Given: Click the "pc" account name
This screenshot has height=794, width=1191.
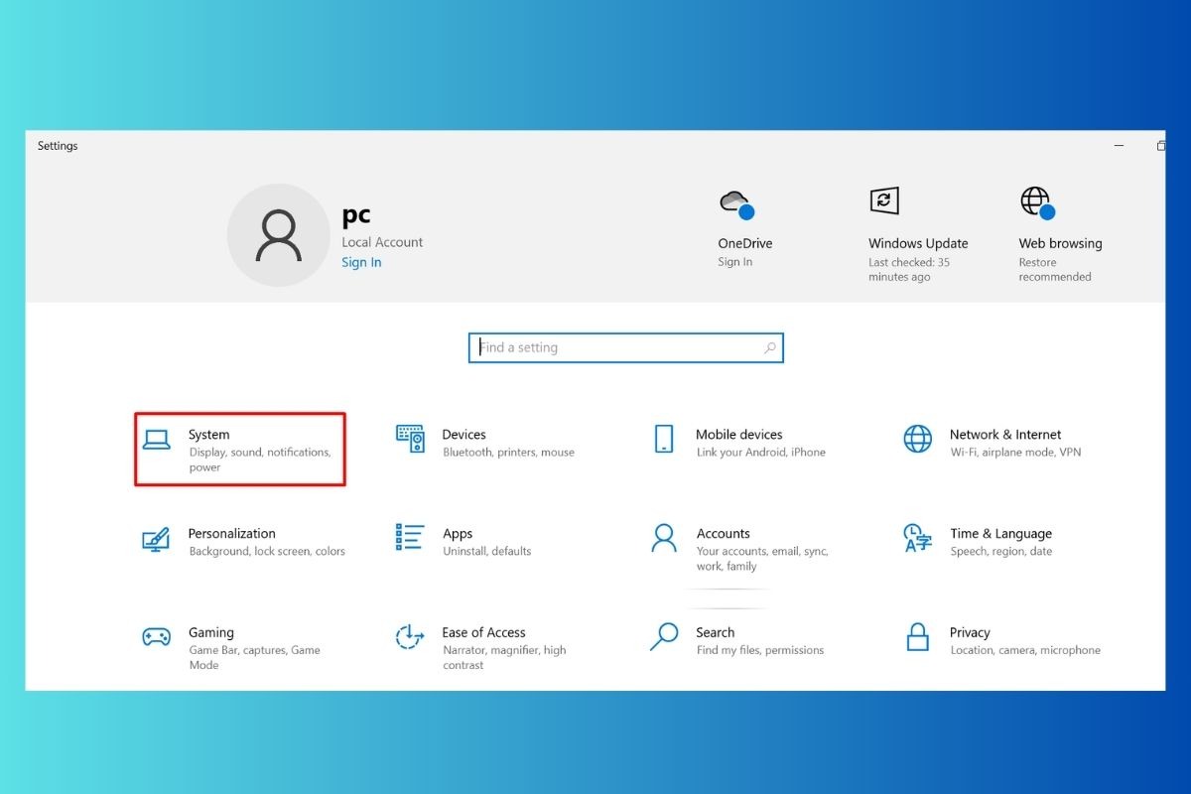Looking at the screenshot, I should point(356,215).
